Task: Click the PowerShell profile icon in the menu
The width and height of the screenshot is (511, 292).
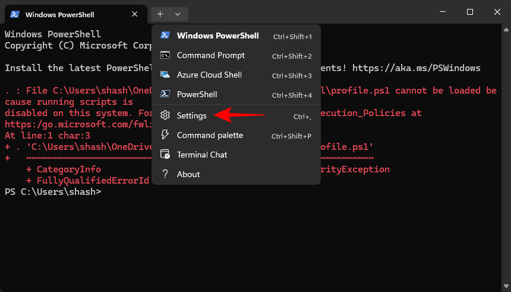Action: [x=166, y=94]
